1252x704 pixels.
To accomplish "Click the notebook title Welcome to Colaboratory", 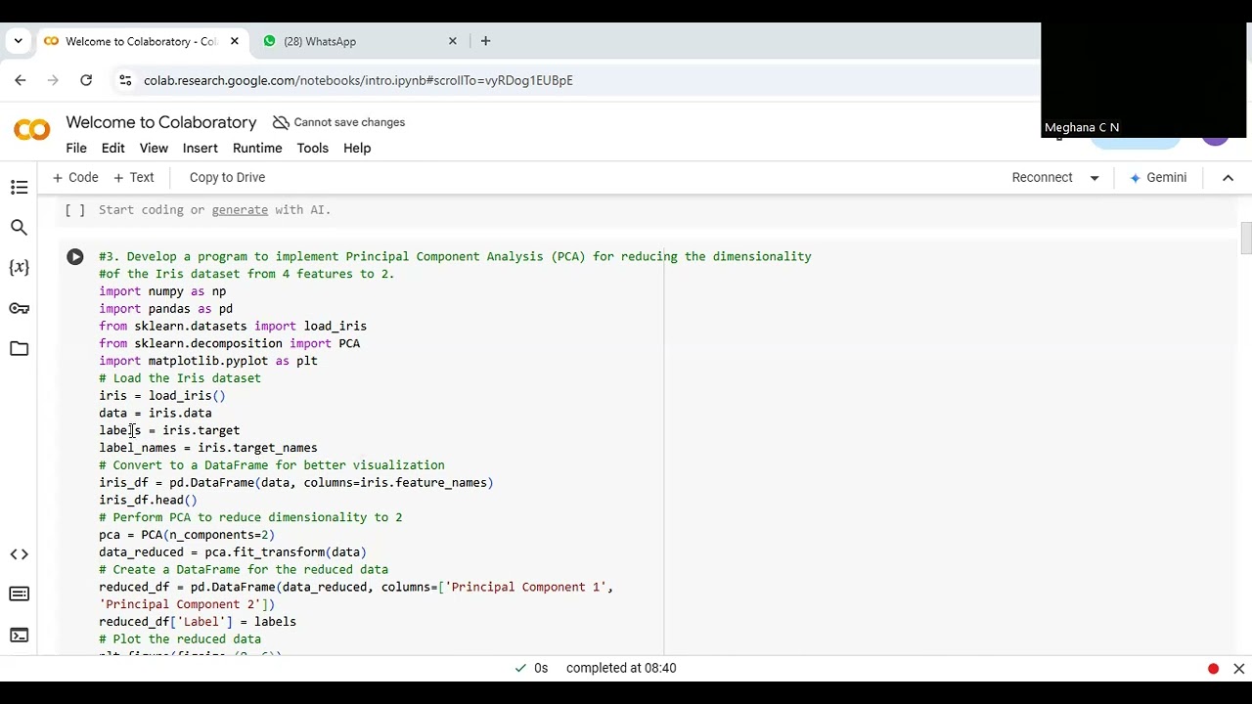I will click(161, 122).
